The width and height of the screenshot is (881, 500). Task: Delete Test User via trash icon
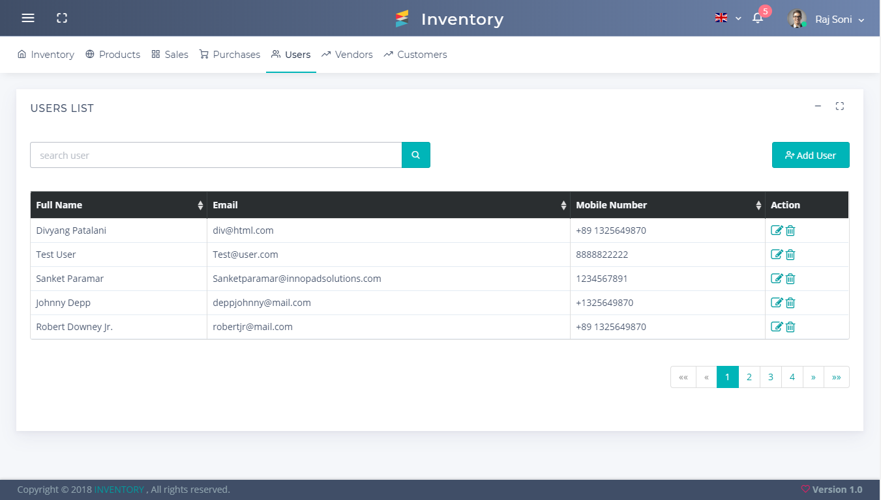click(790, 255)
